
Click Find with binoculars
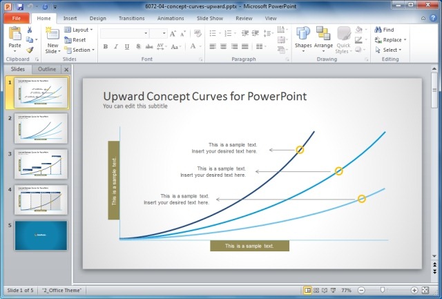click(x=384, y=30)
